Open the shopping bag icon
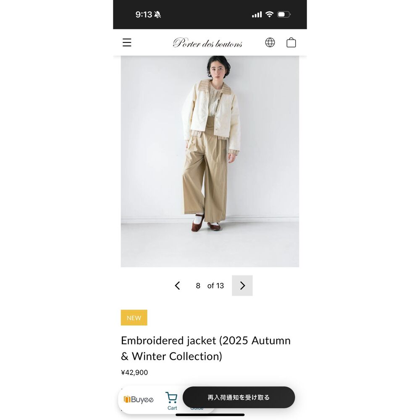The width and height of the screenshot is (420, 420). click(291, 42)
